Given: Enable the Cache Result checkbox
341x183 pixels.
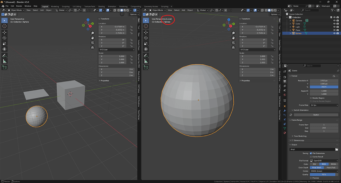Looking at the screenshot, I should (x=311, y=157).
